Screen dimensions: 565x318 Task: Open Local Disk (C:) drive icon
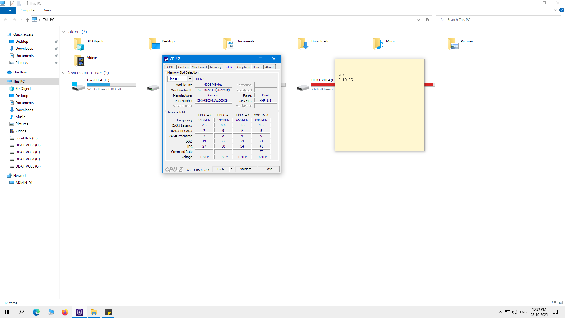tap(78, 86)
